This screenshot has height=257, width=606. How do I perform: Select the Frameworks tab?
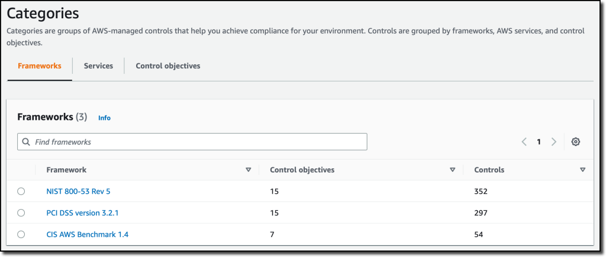40,66
